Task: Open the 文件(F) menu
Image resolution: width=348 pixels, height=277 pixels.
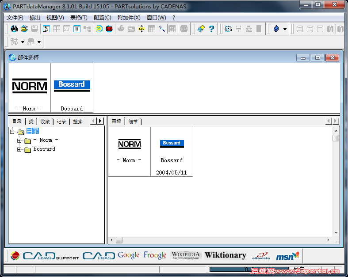Action: pyautogui.click(x=15, y=18)
